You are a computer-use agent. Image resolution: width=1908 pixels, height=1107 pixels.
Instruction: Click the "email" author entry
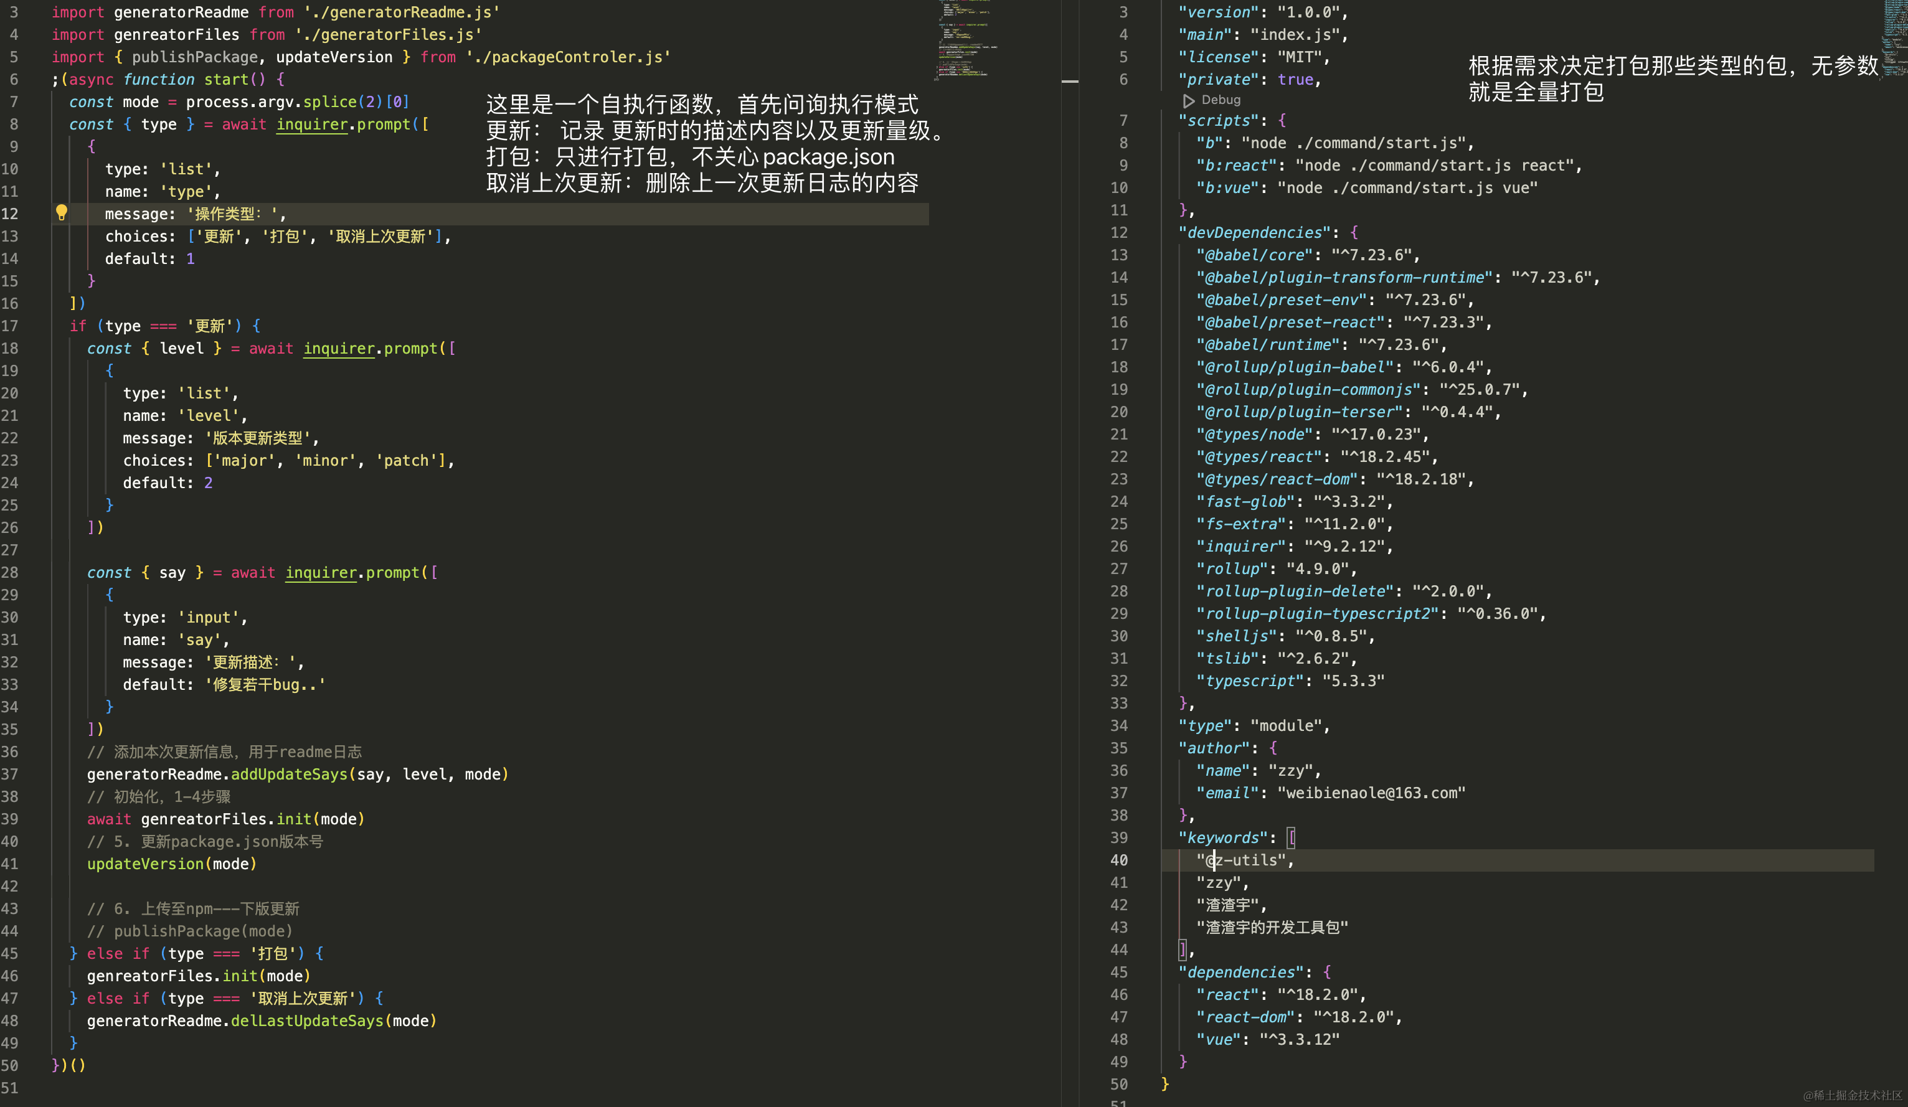click(x=1330, y=793)
